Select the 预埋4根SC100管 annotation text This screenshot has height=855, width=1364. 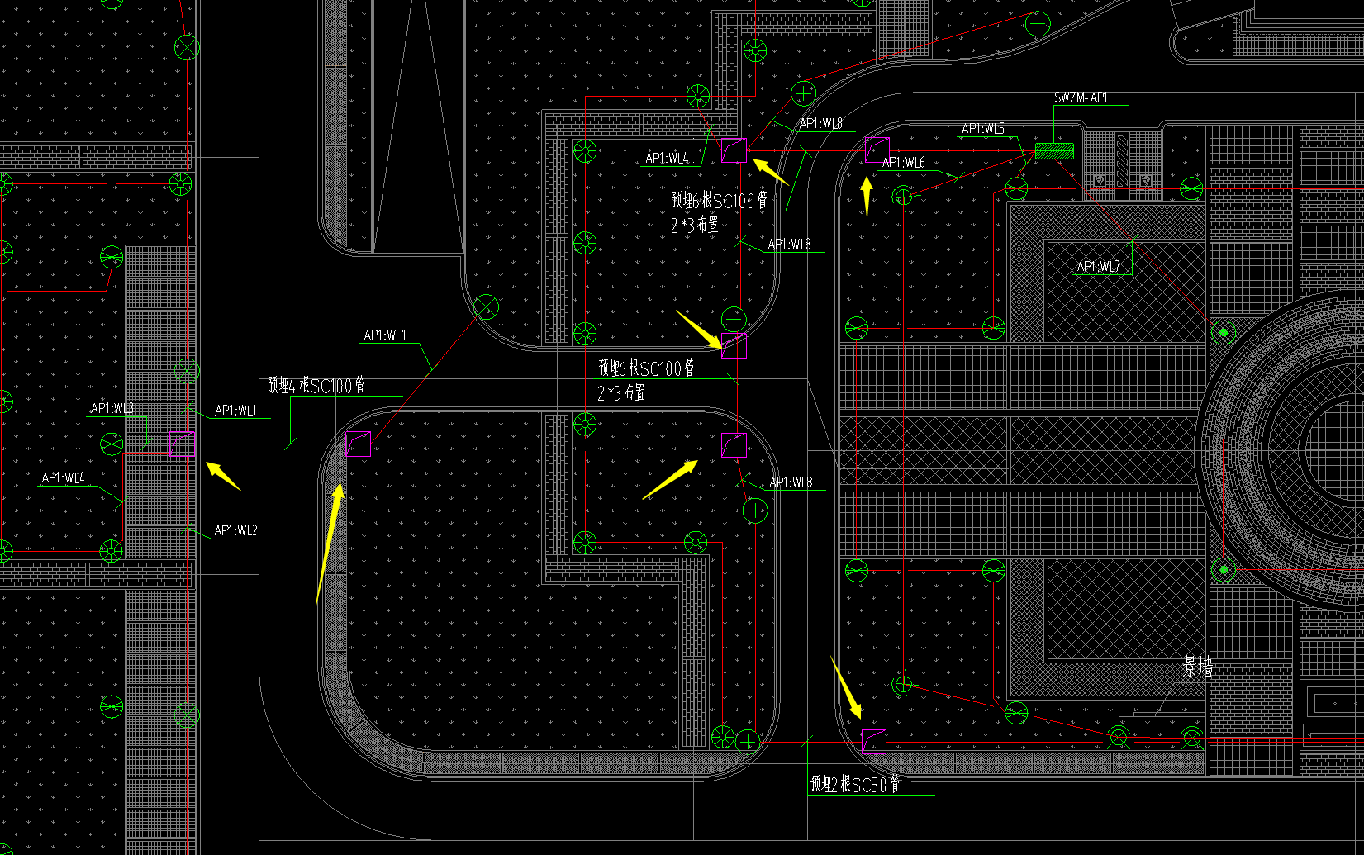click(316, 386)
